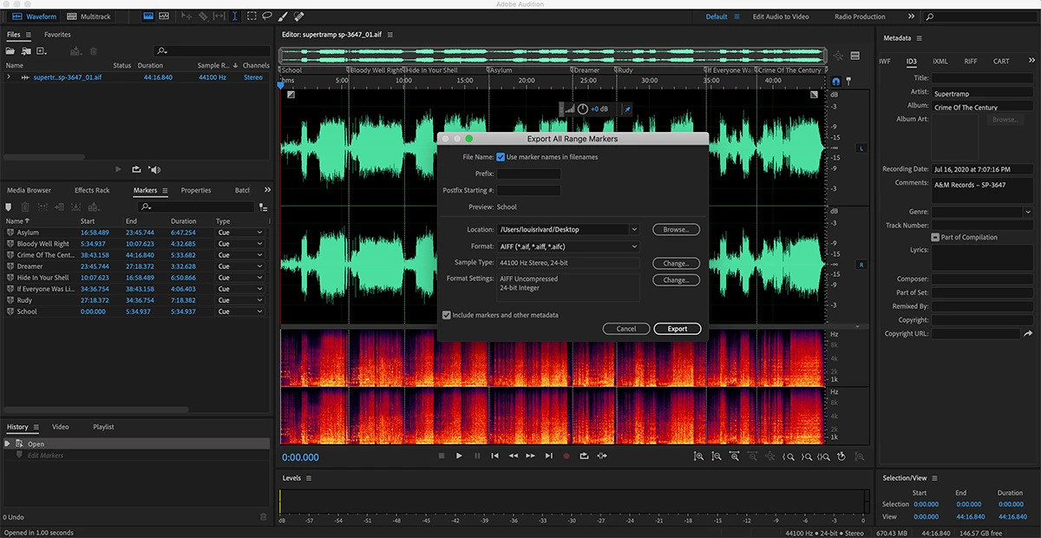The width and height of the screenshot is (1041, 538).
Task: Click the Open File folder icon in Files panel
Action: 11,51
